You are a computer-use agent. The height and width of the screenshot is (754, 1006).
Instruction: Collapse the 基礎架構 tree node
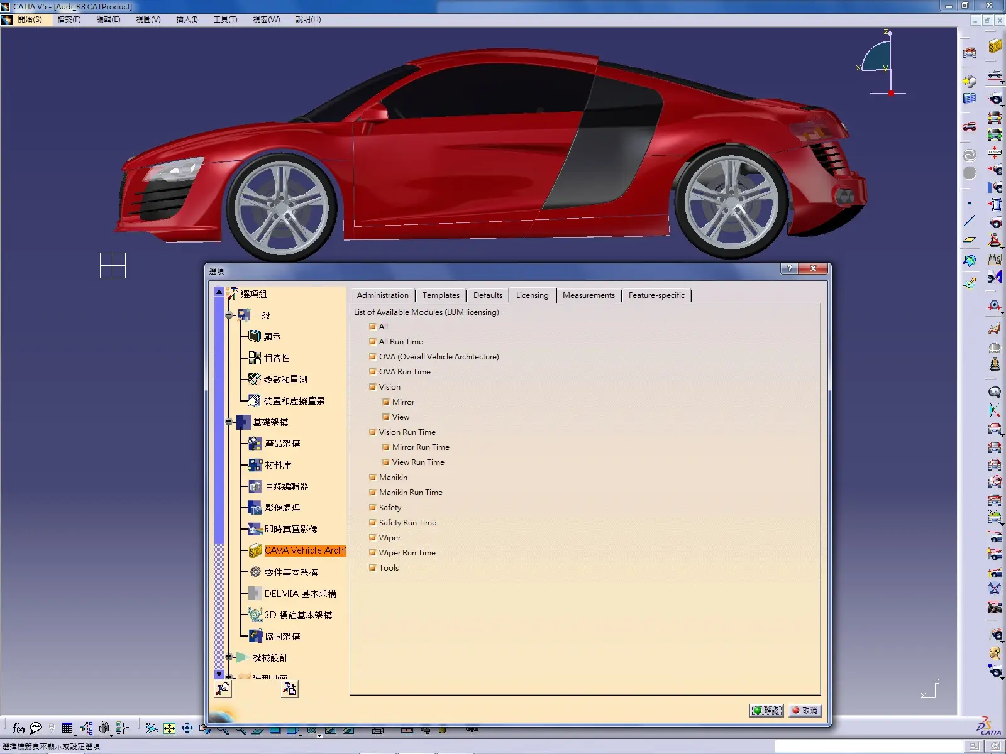point(229,422)
